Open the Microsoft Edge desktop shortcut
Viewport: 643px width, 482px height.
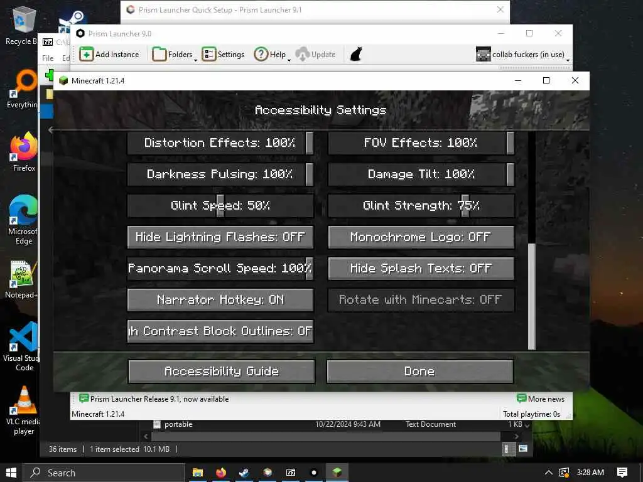(x=23, y=219)
